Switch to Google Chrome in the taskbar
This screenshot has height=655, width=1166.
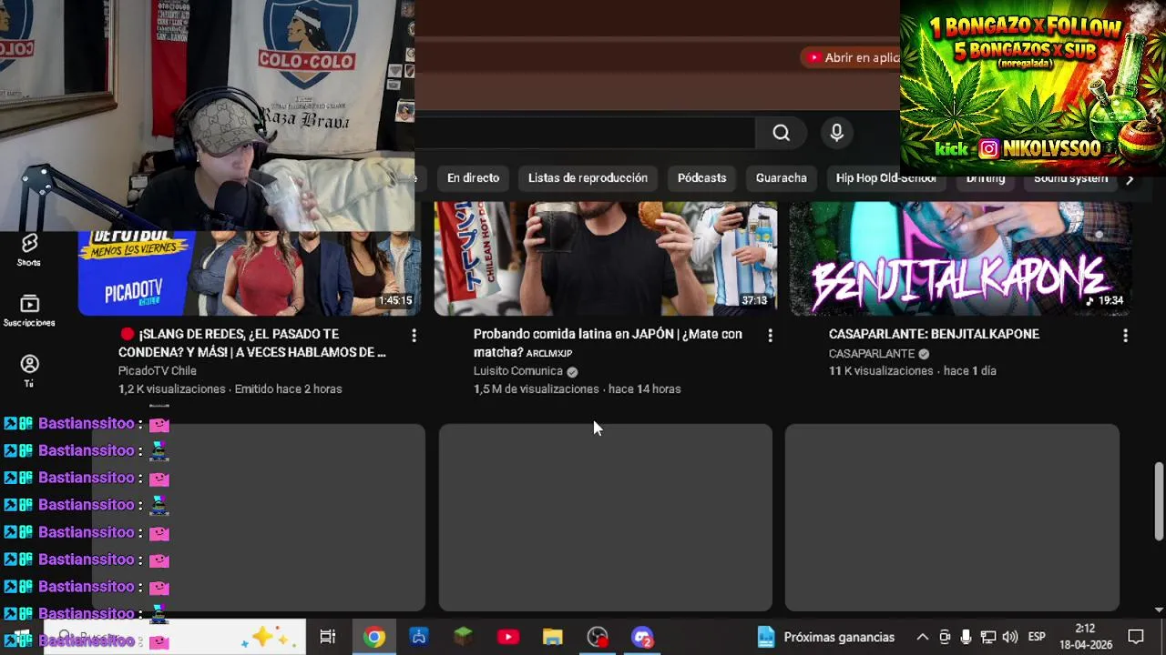point(373,637)
